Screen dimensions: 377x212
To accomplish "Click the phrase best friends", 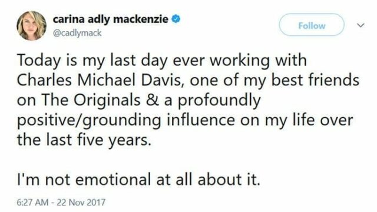I will click(x=316, y=80).
